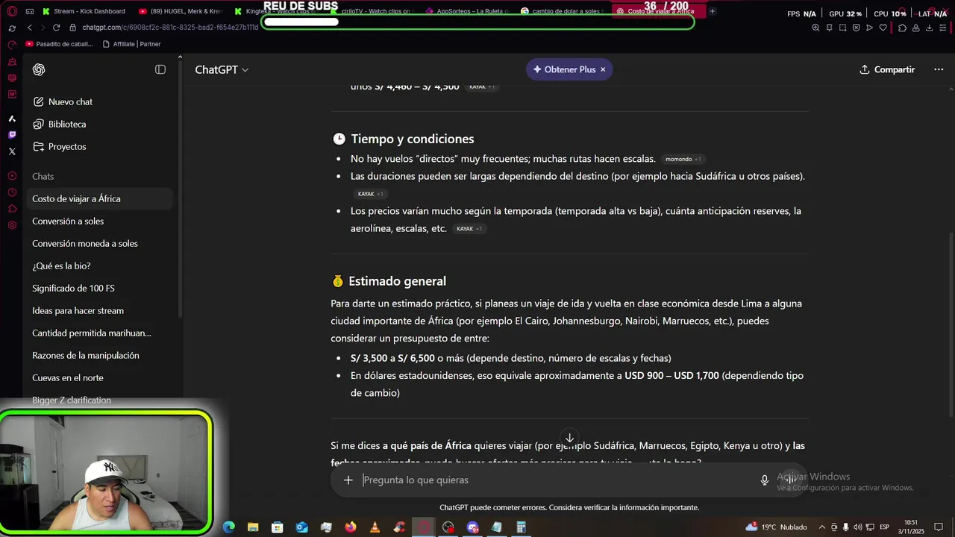The height and width of the screenshot is (537, 955).
Task: Click the microphone dictation icon
Action: [x=764, y=480]
